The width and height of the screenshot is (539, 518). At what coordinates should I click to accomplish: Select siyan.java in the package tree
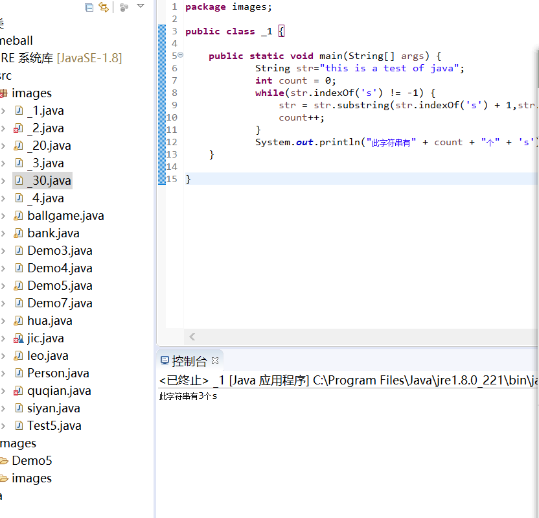(x=54, y=408)
